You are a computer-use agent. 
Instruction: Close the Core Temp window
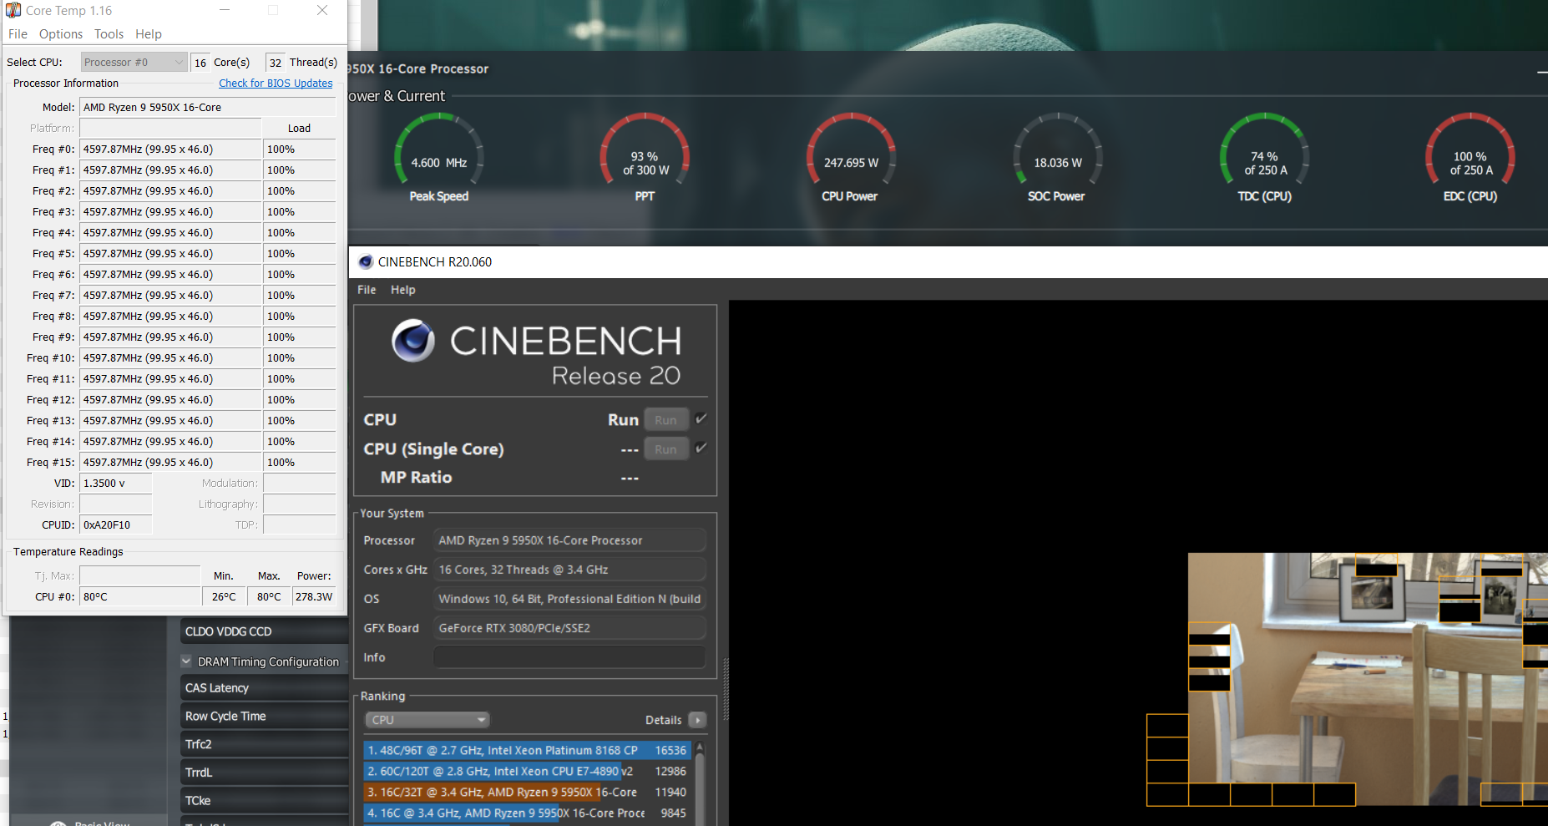pyautogui.click(x=322, y=10)
